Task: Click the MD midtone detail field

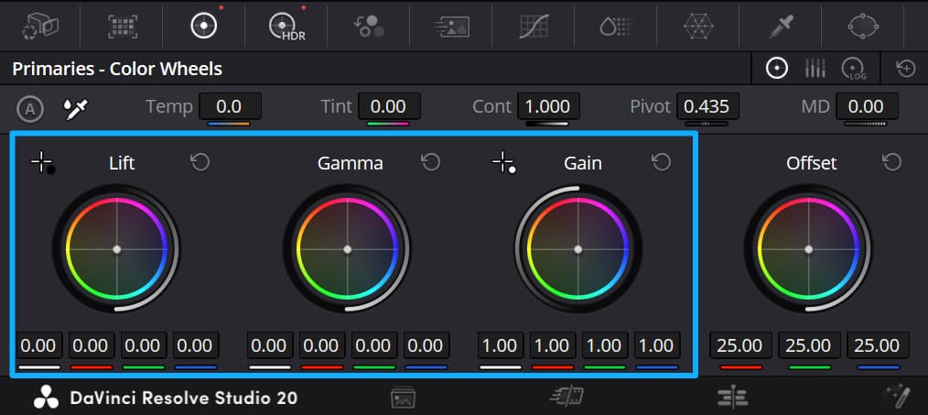Action: click(x=866, y=106)
